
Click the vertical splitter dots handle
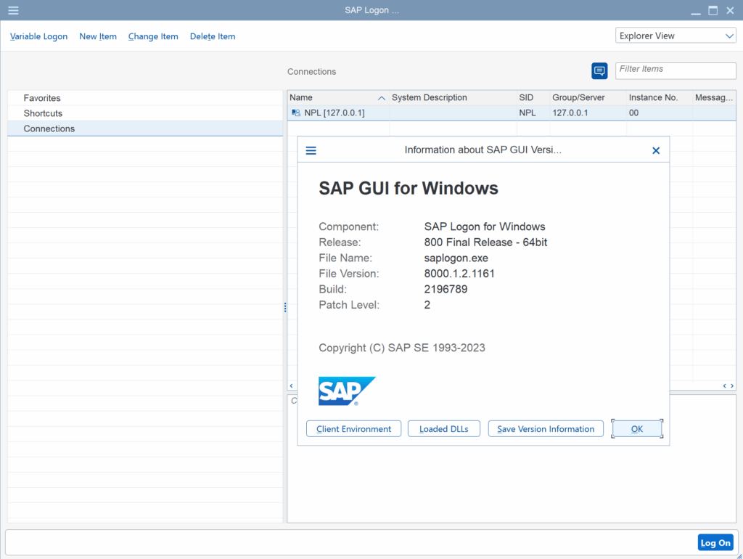[x=284, y=307]
